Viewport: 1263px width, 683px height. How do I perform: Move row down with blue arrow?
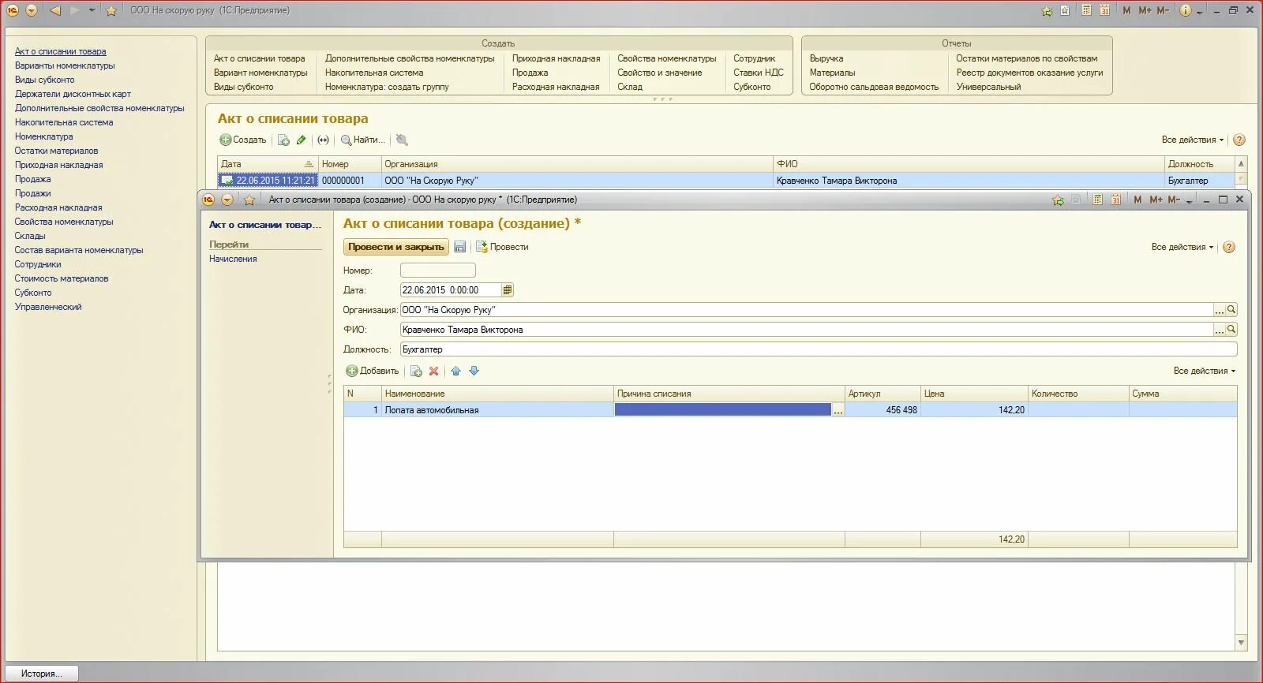click(474, 371)
